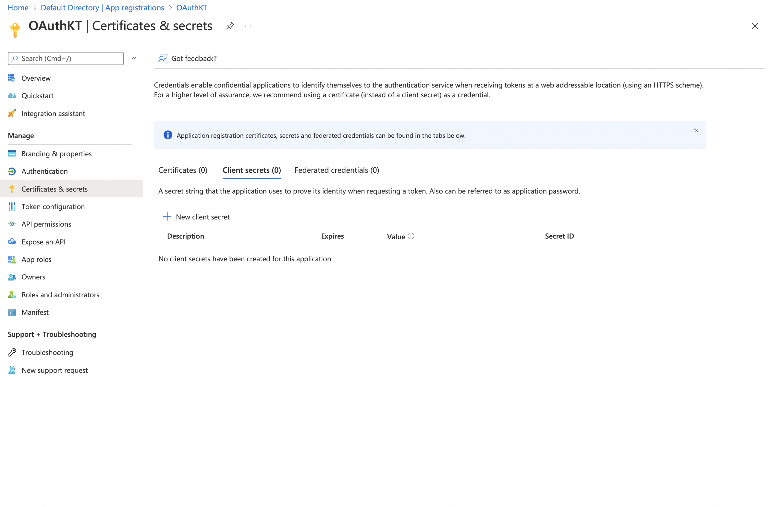Click the Certificates & secrets key icon in sidebar
The image size is (775, 507).
[x=12, y=189]
